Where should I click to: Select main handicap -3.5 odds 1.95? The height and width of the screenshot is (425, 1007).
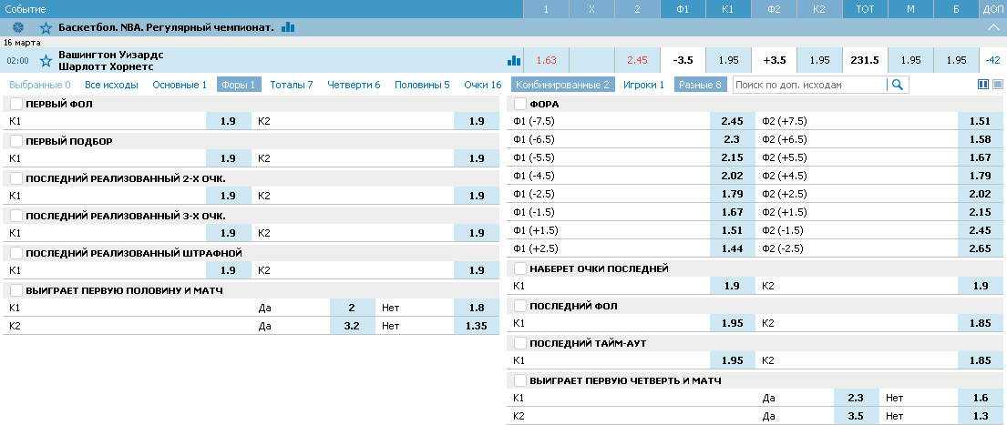[x=728, y=60]
